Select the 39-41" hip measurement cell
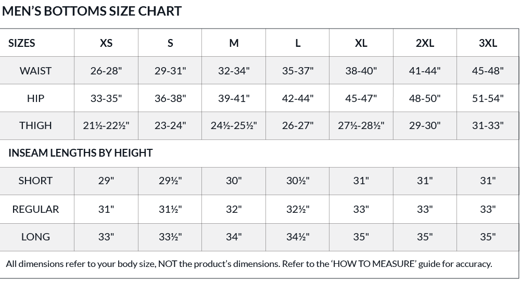This screenshot has height=281, width=520. coord(234,98)
